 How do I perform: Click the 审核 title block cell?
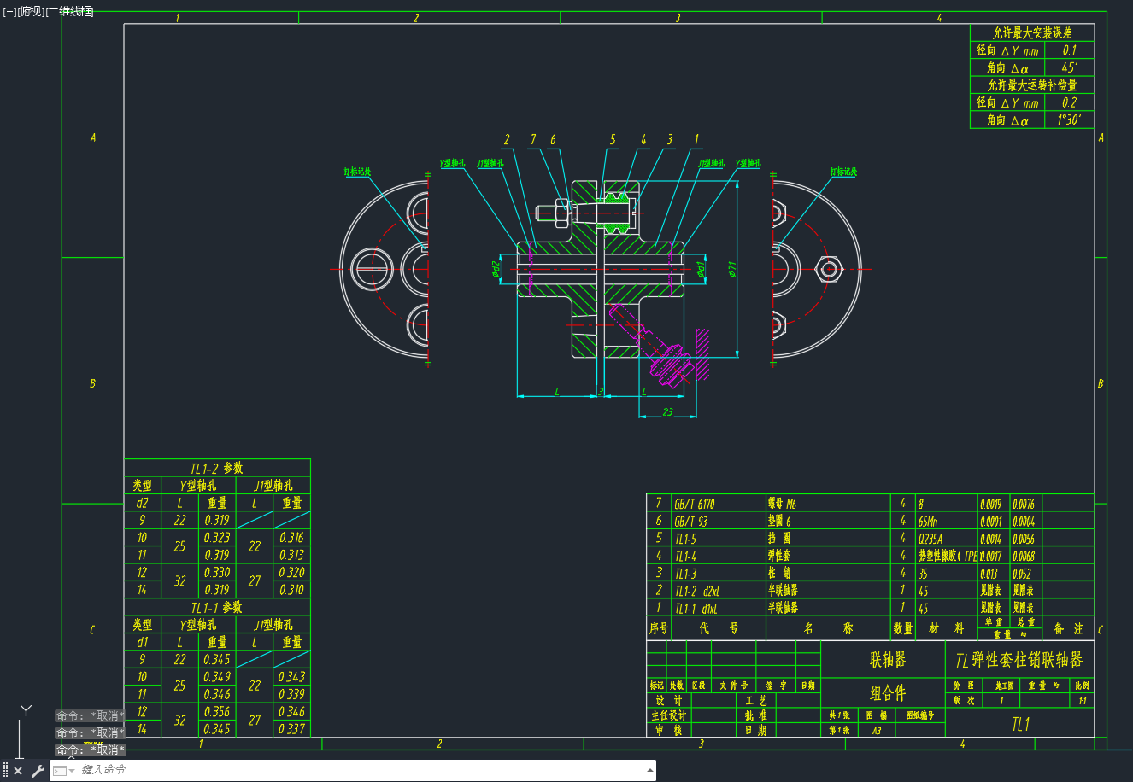[668, 731]
